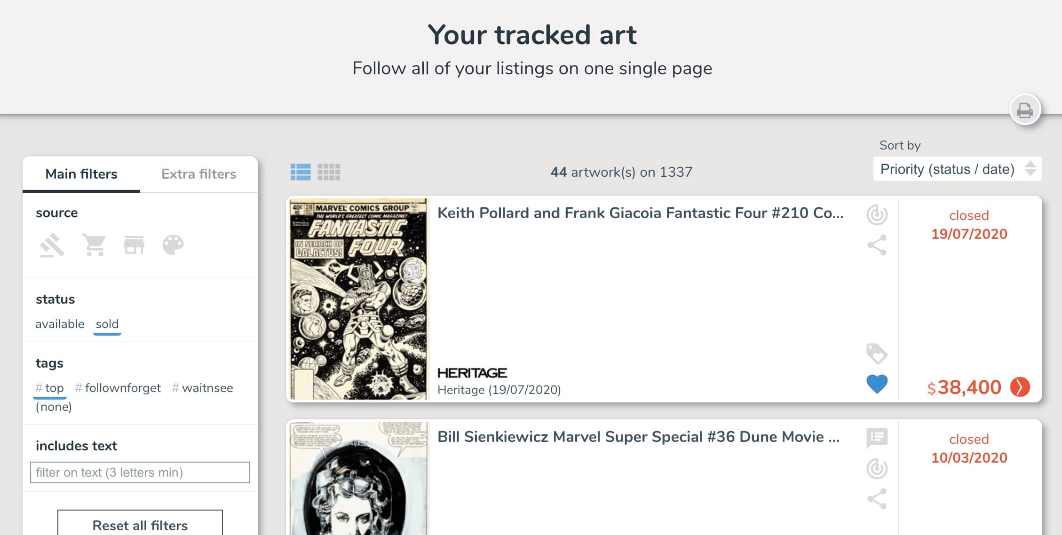Click the gallery/store source filter icon
Image resolution: width=1062 pixels, height=535 pixels.
[135, 246]
